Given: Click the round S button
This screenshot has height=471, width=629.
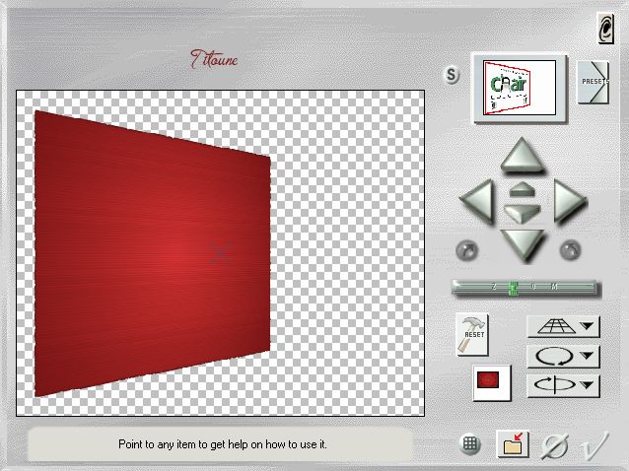Looking at the screenshot, I should (x=452, y=75).
